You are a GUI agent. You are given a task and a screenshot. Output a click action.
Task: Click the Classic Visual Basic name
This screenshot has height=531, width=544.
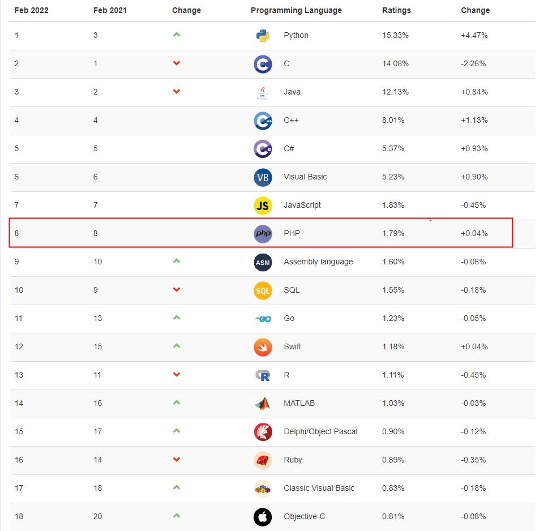[x=319, y=488]
